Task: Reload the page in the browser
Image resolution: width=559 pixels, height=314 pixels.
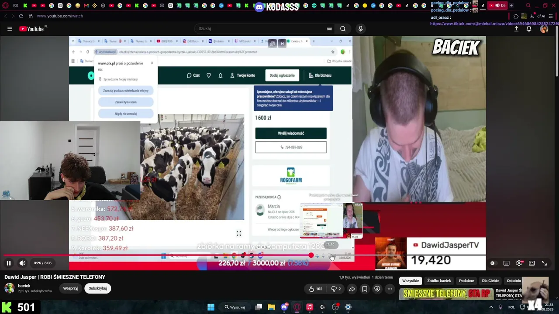Action: click(21, 16)
